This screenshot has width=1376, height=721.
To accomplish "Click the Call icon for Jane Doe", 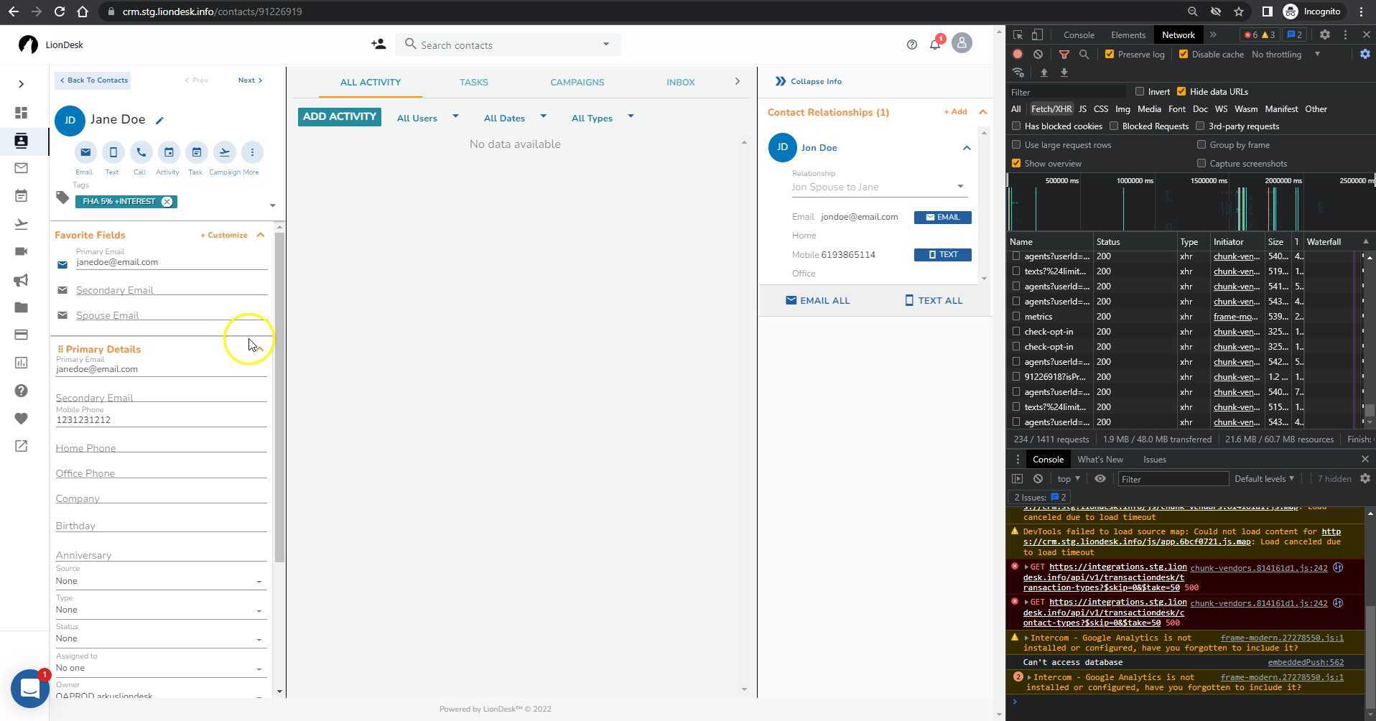I will tap(139, 152).
